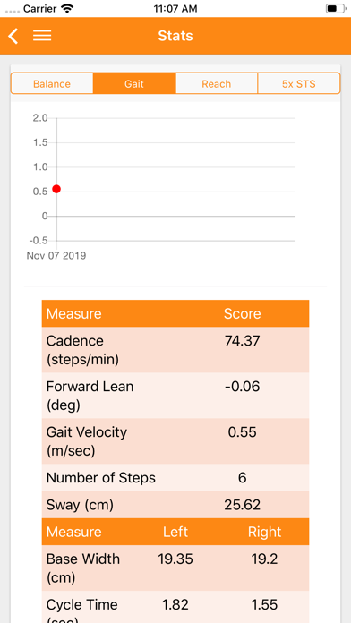
Task: Tap the Wi-Fi icon in status bar
Action: pos(68,8)
